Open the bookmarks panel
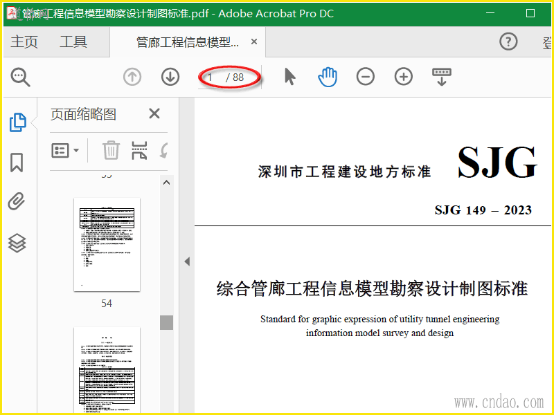This screenshot has height=415, width=554. tap(17, 163)
